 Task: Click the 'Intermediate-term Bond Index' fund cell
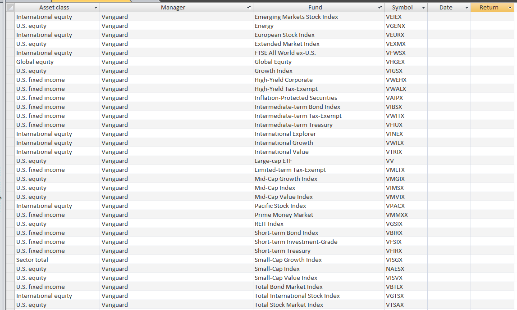pyautogui.click(x=319, y=107)
